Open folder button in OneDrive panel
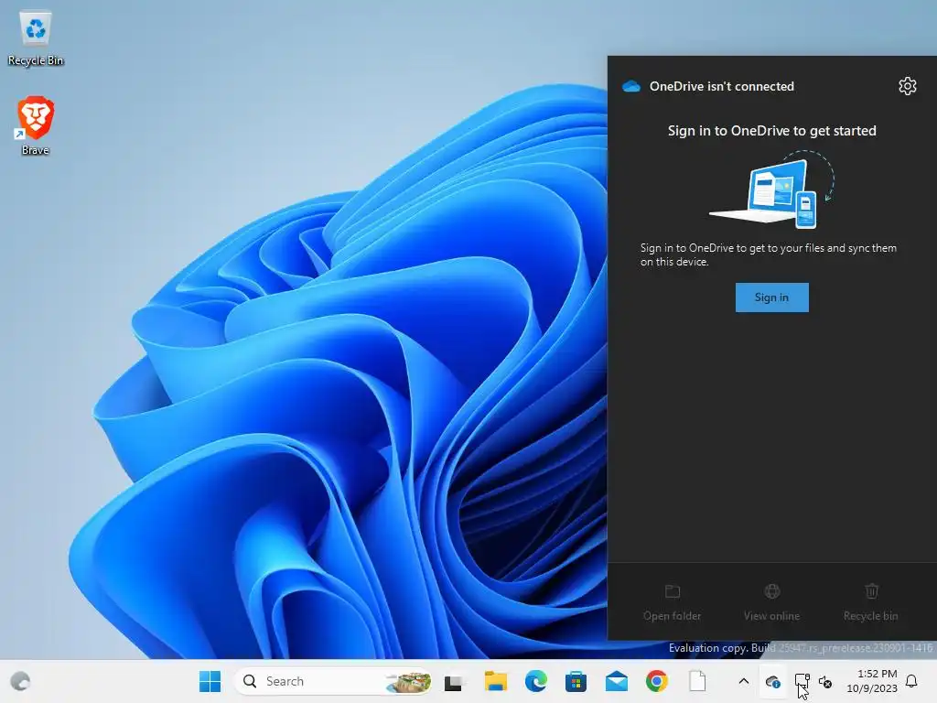 pos(672,603)
